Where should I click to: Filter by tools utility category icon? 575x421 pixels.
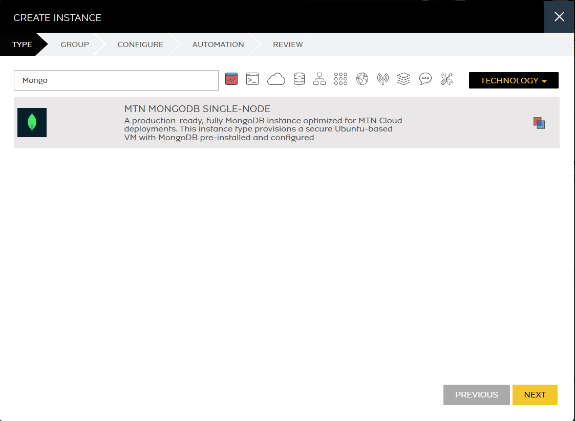[x=446, y=79]
